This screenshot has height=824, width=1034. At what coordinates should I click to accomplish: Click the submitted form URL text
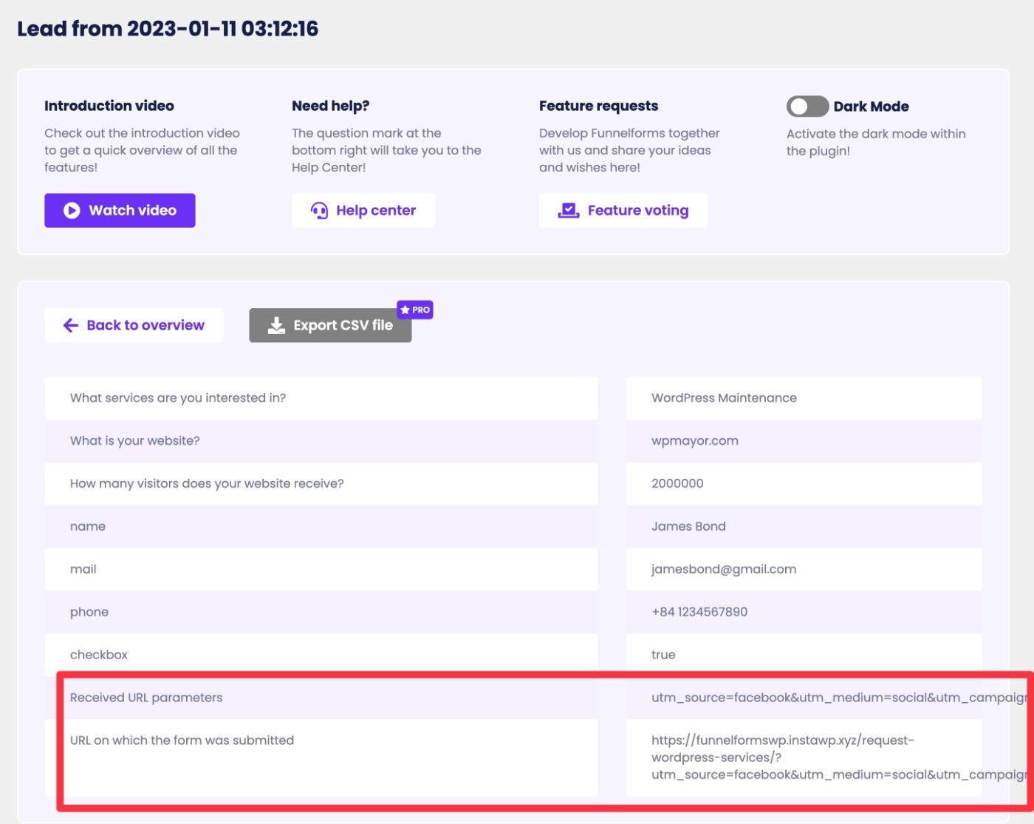click(838, 757)
